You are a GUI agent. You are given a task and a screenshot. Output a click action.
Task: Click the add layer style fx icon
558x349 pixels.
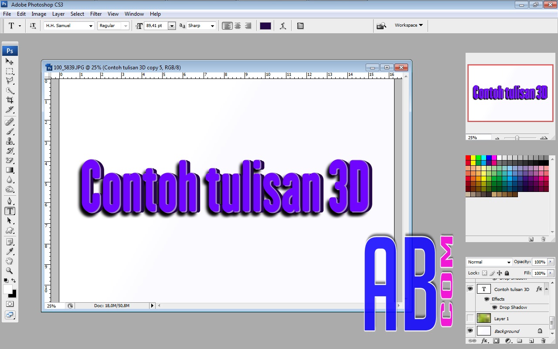pyautogui.click(x=484, y=341)
